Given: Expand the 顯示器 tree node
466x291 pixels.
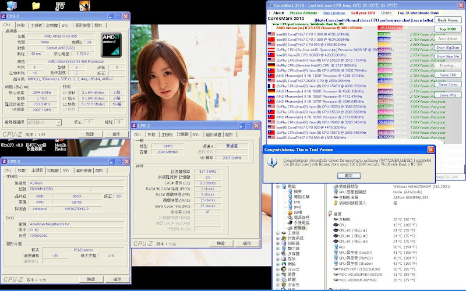Looking at the screenshot, I should 278,249.
